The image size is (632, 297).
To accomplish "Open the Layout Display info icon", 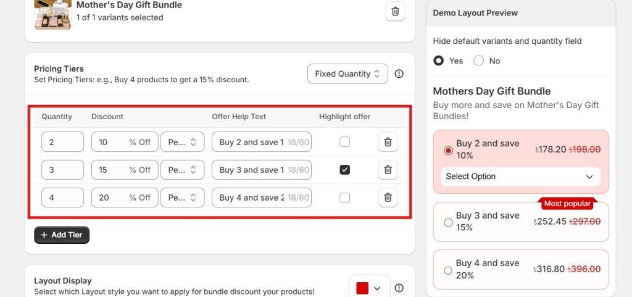I will [x=399, y=288].
